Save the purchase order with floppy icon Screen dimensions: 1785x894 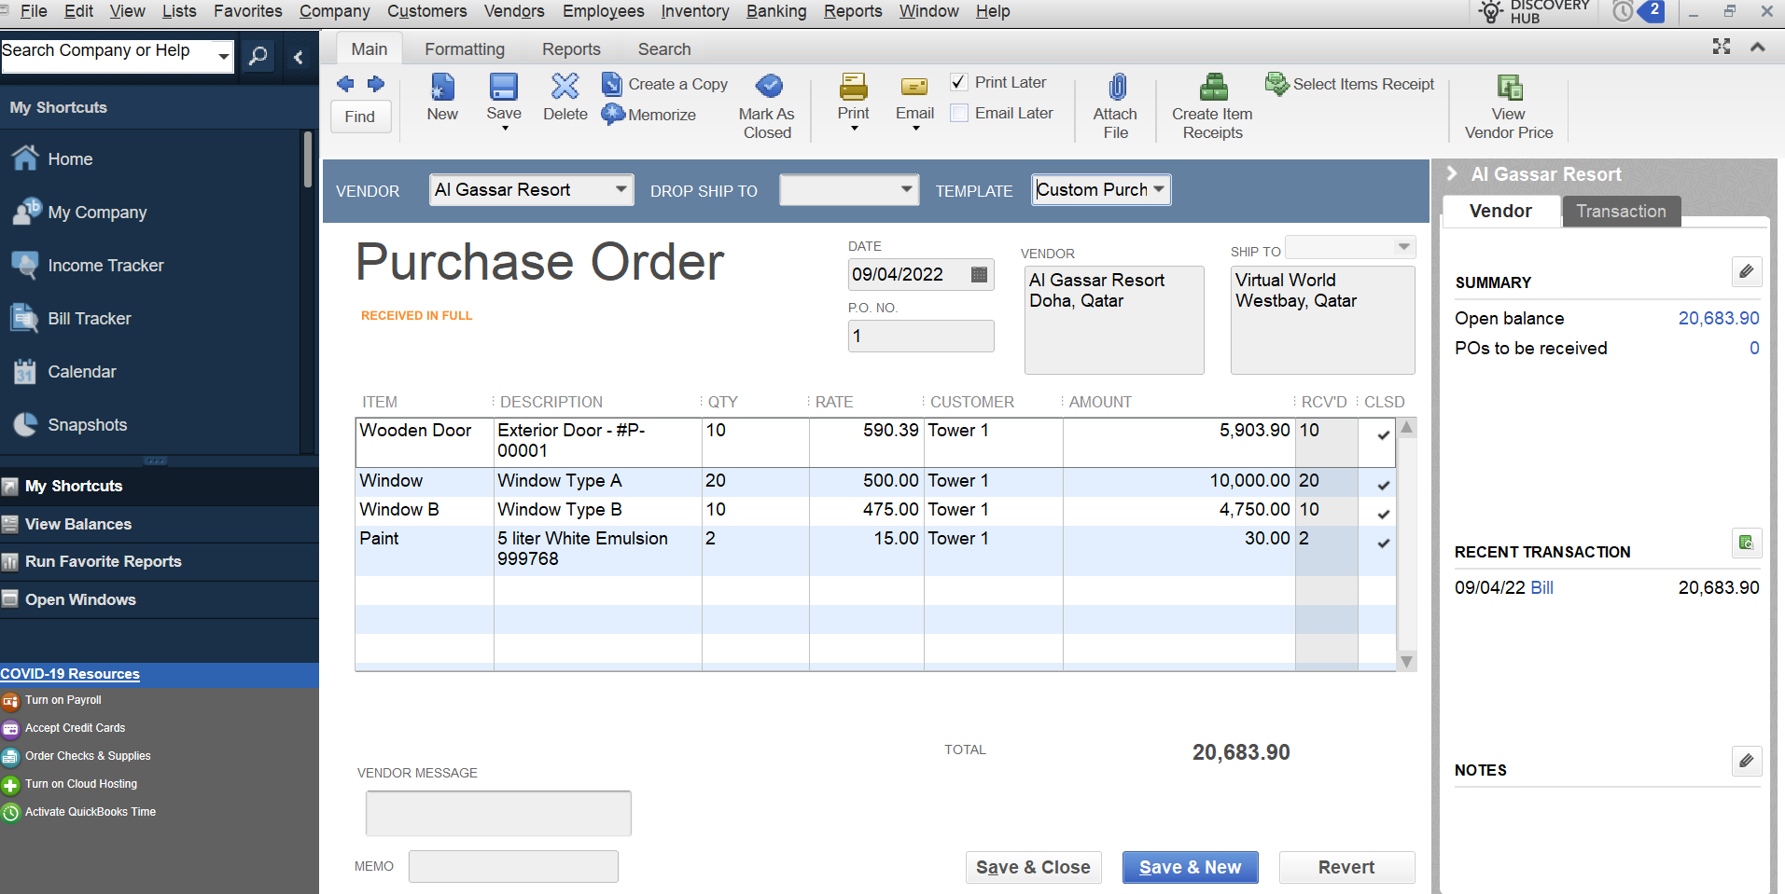click(504, 87)
